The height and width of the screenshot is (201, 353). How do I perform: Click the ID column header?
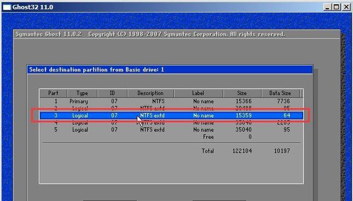point(112,93)
